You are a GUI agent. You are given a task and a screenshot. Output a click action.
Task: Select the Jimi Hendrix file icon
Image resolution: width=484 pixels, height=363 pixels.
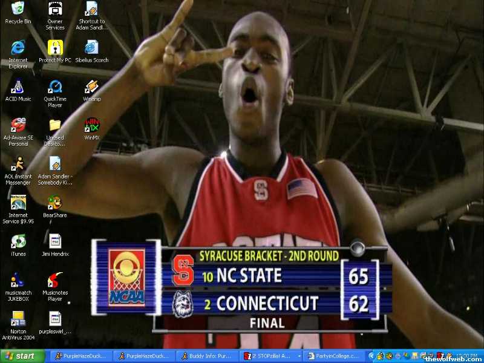click(55, 241)
